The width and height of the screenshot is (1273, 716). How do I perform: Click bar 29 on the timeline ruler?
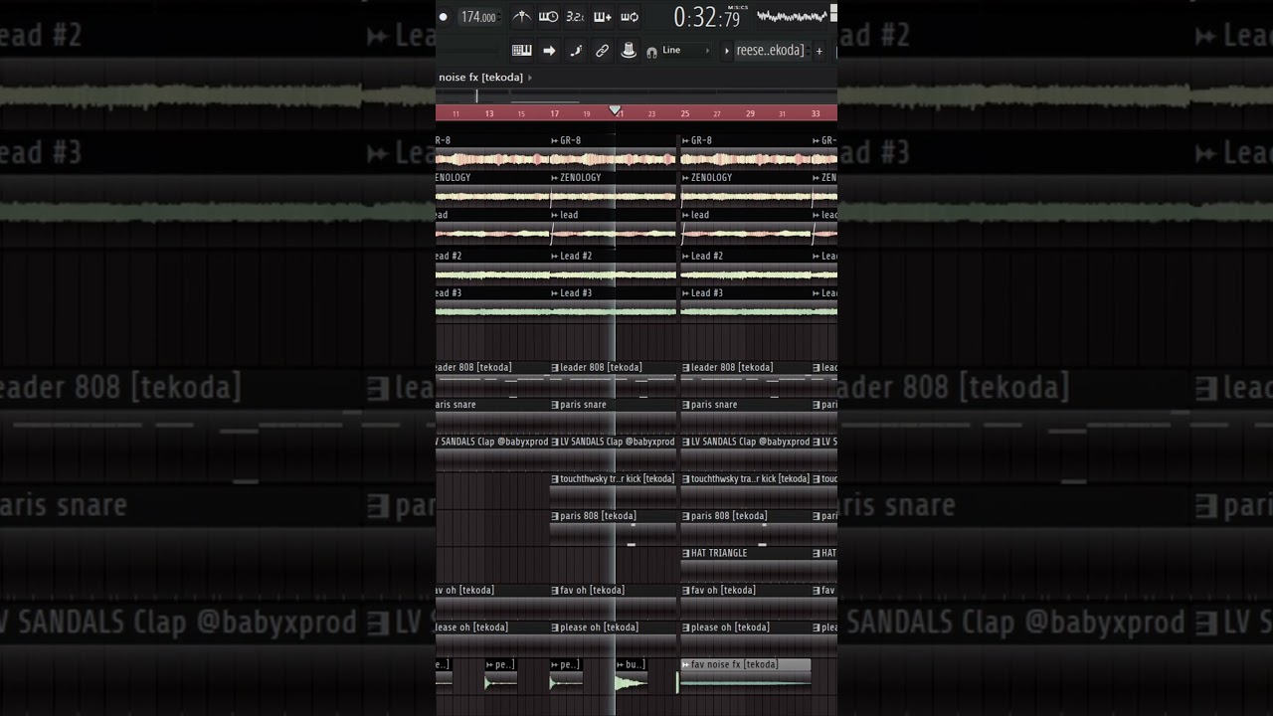[750, 113]
